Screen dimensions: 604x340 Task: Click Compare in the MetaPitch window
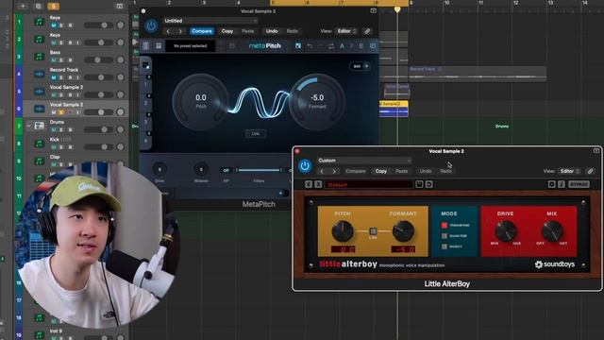point(201,31)
